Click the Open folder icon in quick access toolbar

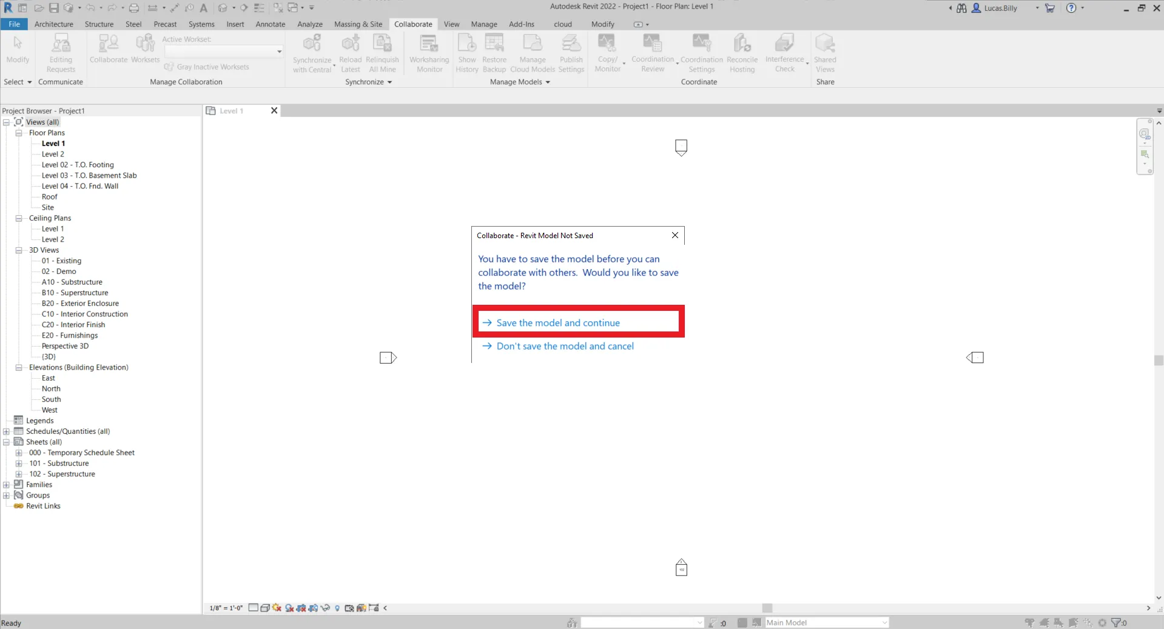click(39, 8)
